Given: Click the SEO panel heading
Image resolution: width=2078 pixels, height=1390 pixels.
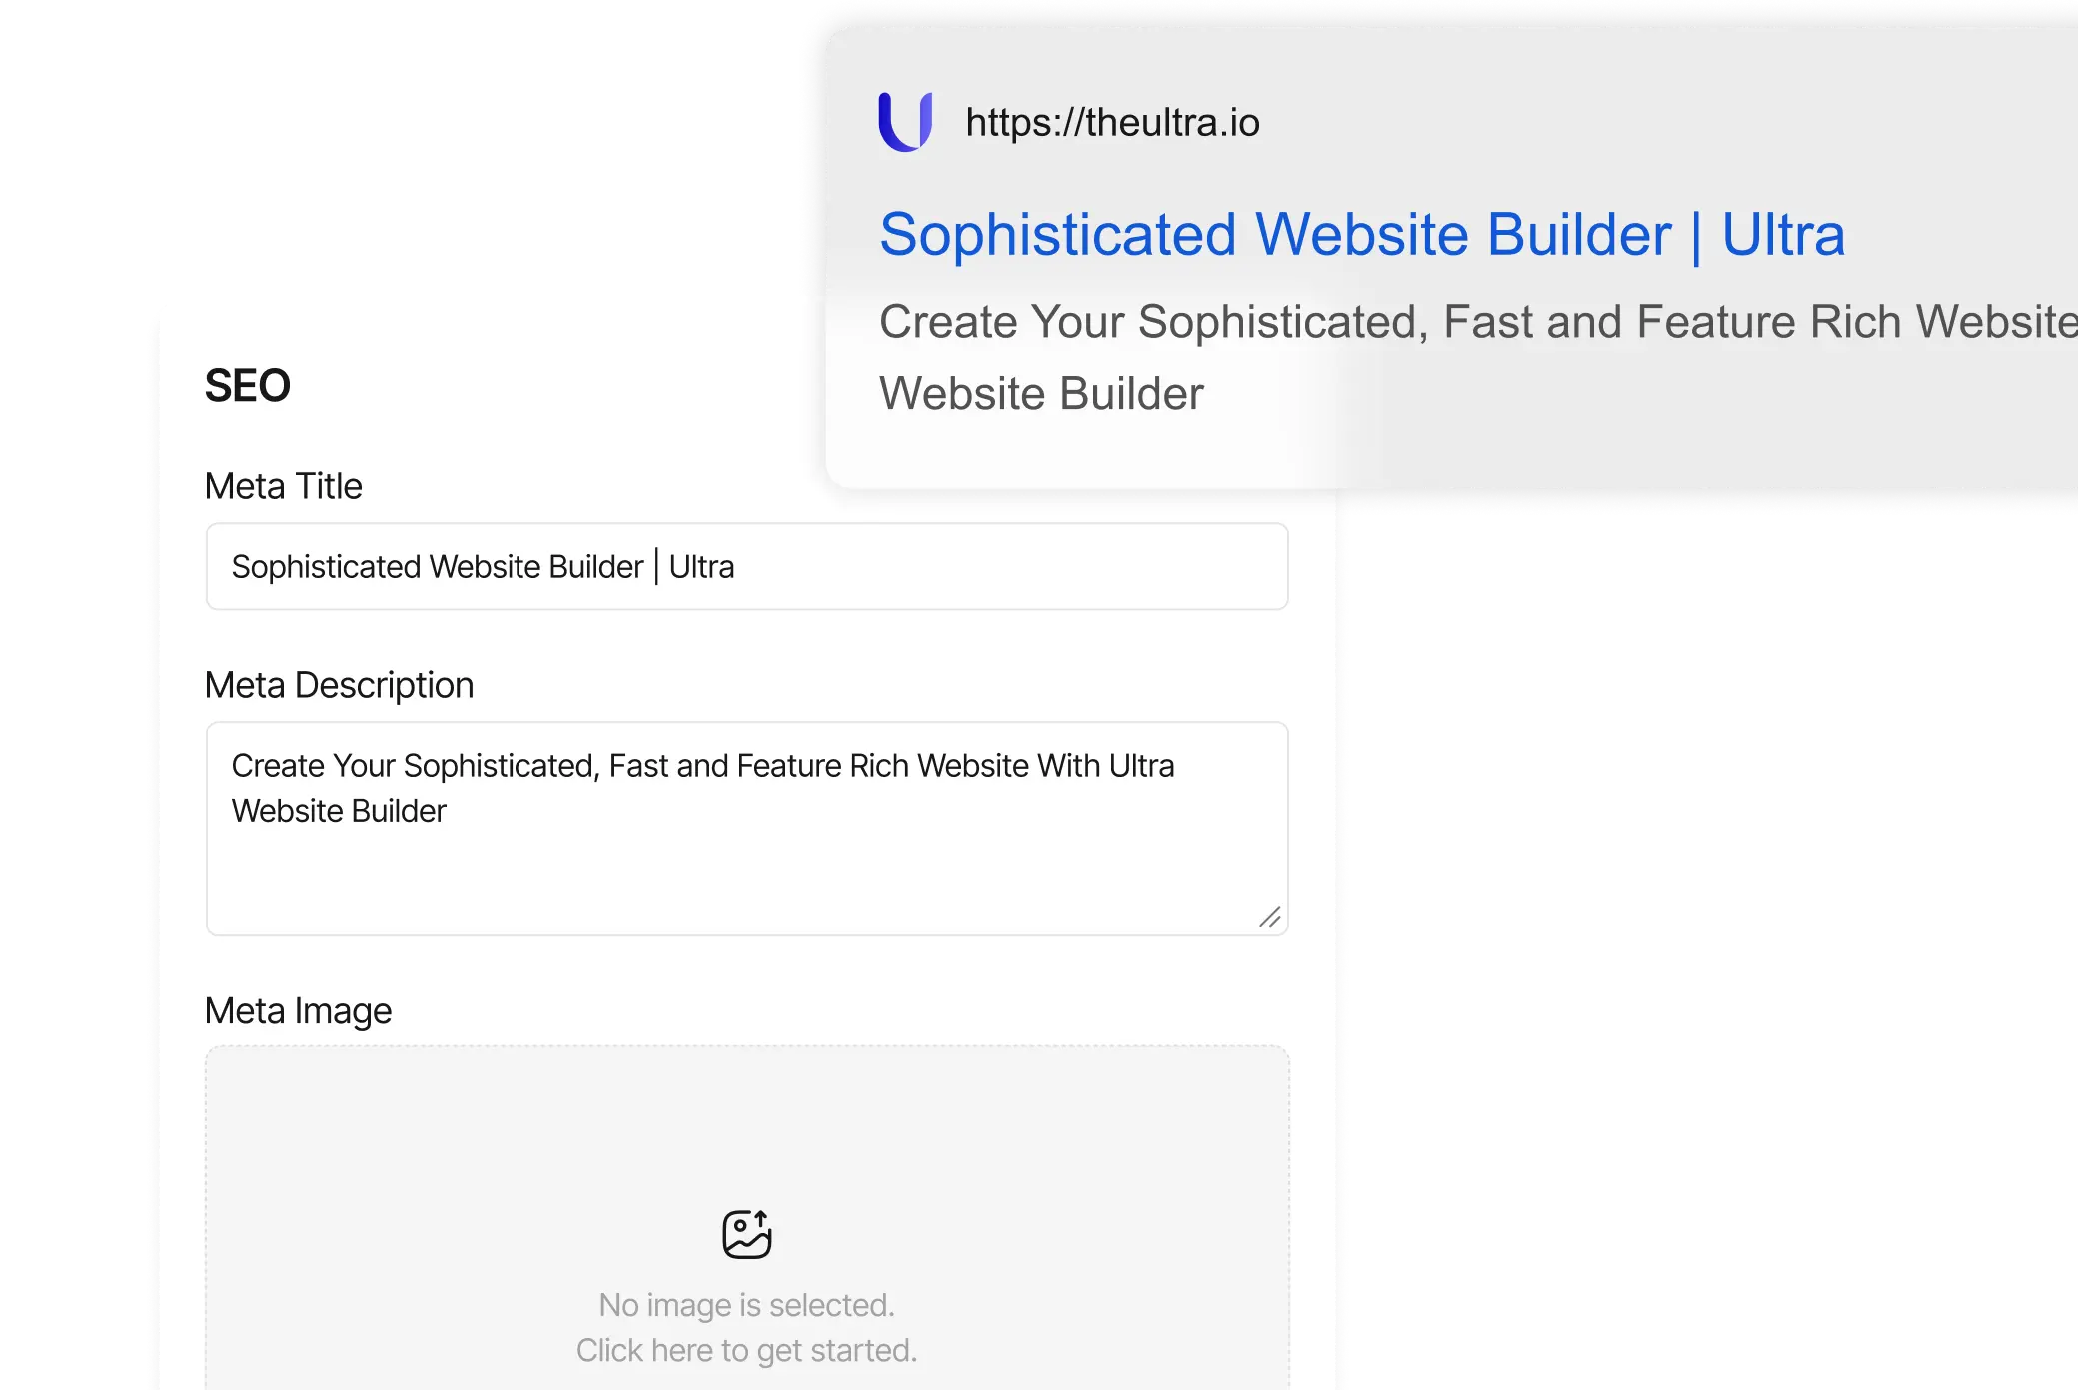Looking at the screenshot, I should pyautogui.click(x=247, y=386).
